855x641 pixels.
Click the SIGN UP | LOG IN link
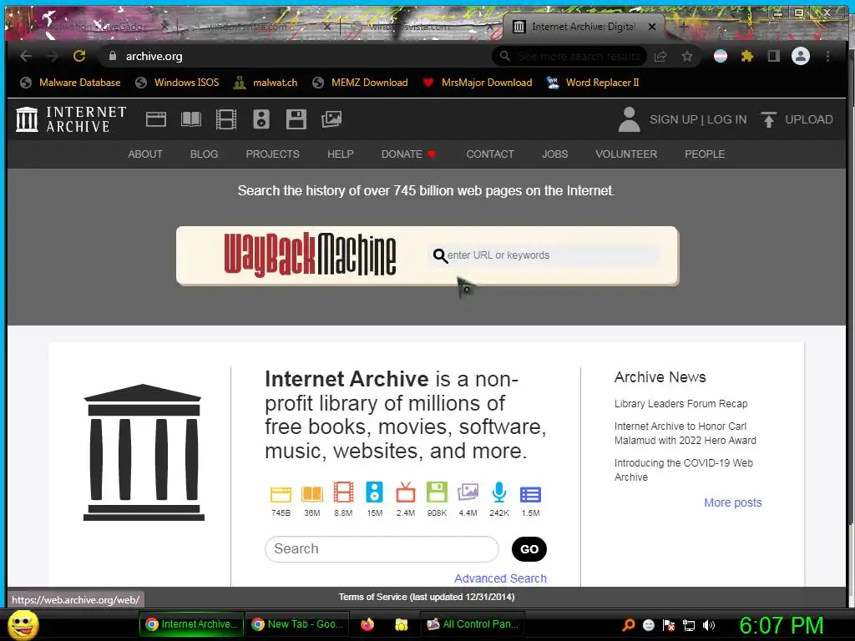click(x=698, y=119)
